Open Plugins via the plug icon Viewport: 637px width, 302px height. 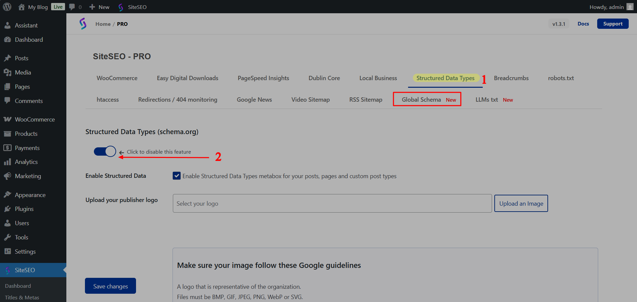[7, 209]
